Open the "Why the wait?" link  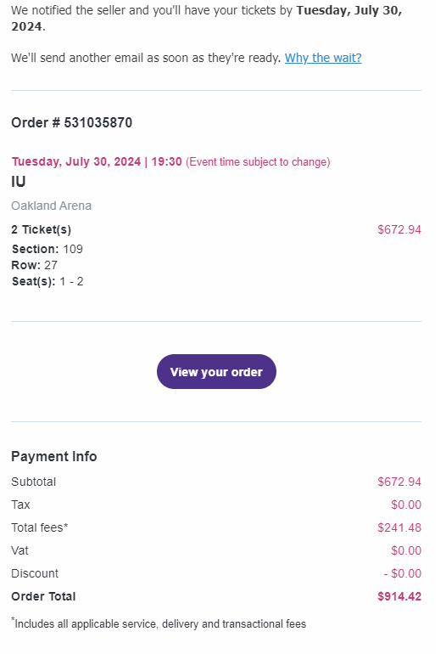323,58
